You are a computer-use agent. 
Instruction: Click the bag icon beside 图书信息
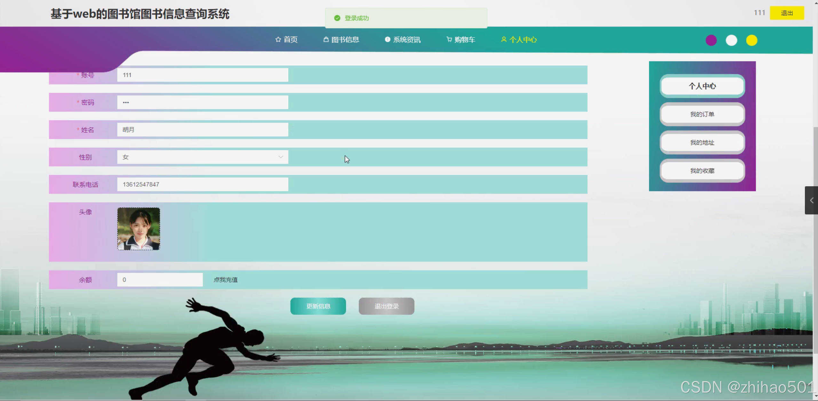click(x=326, y=39)
